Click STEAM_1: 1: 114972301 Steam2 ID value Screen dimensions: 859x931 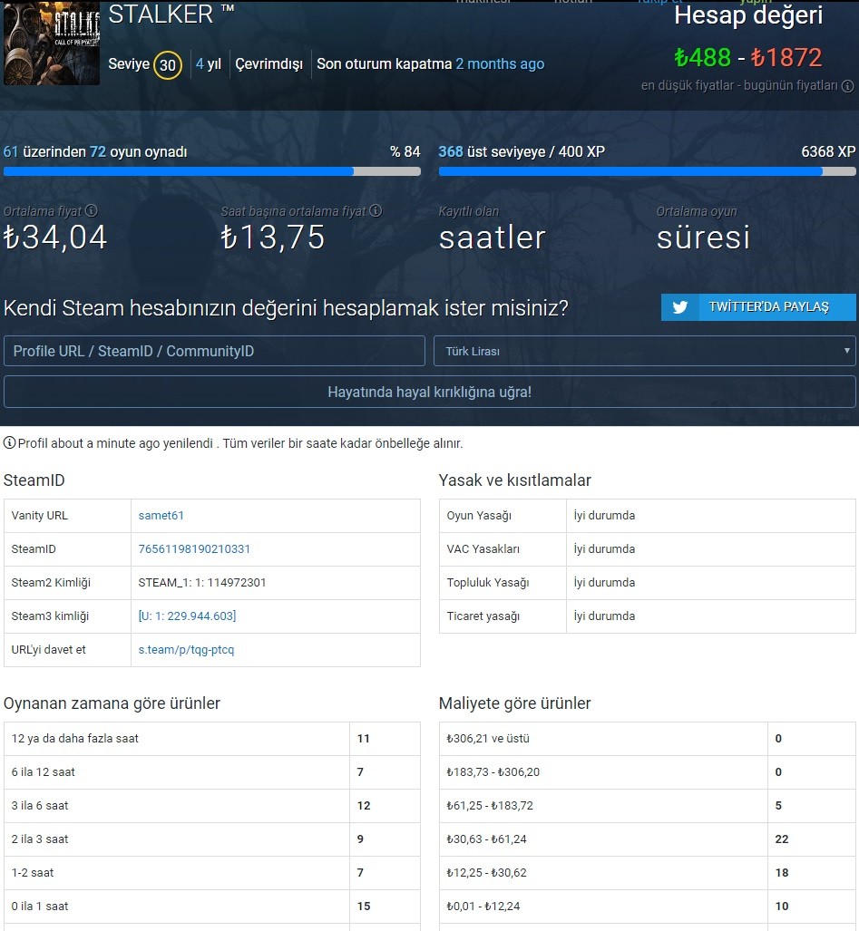coord(202,583)
